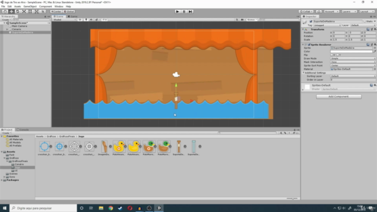Toggle the Global rotation mode button
This screenshot has height=212, width=377.
click(69, 12)
